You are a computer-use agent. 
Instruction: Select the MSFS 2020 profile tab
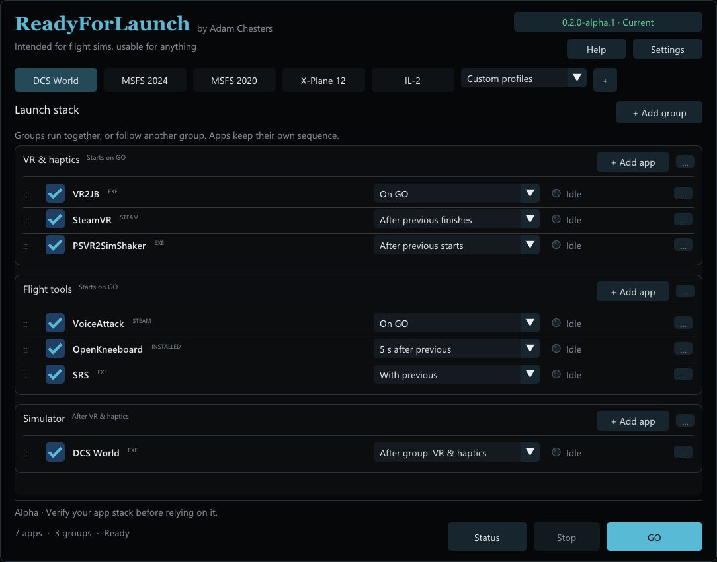coord(233,81)
